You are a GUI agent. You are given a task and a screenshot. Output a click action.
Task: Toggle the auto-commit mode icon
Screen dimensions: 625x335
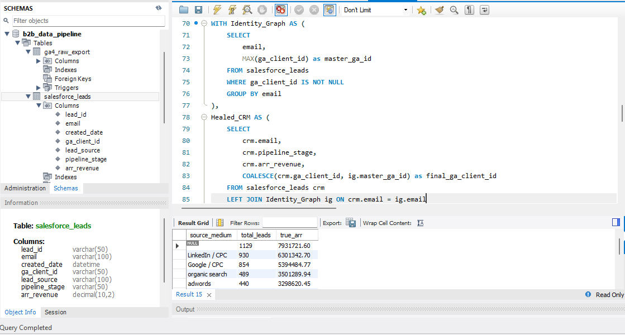(x=329, y=10)
